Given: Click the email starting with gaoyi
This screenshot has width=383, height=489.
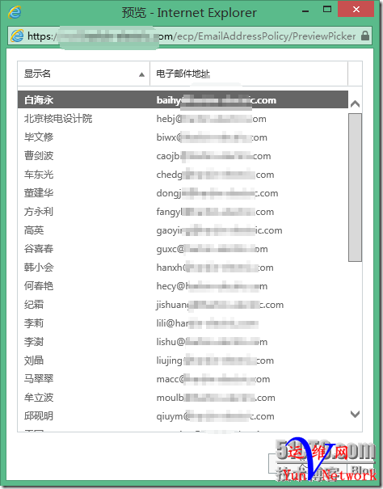Looking at the screenshot, I should [219, 230].
